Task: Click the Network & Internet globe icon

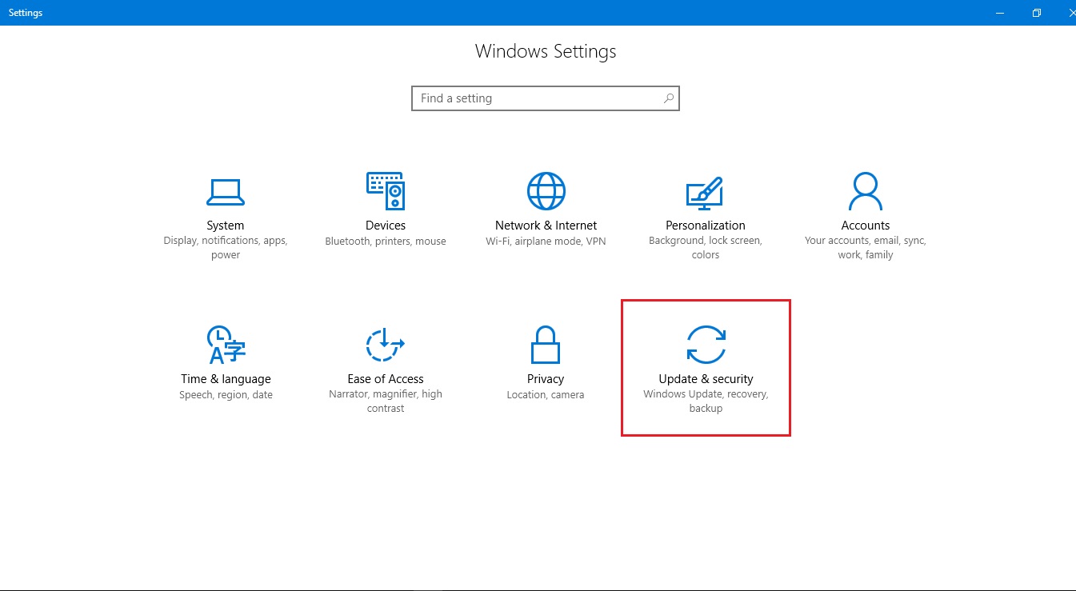Action: pyautogui.click(x=546, y=191)
